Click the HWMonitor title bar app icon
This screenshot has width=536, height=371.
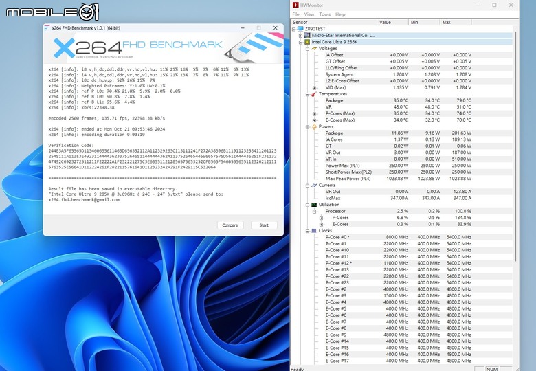pyautogui.click(x=295, y=5)
